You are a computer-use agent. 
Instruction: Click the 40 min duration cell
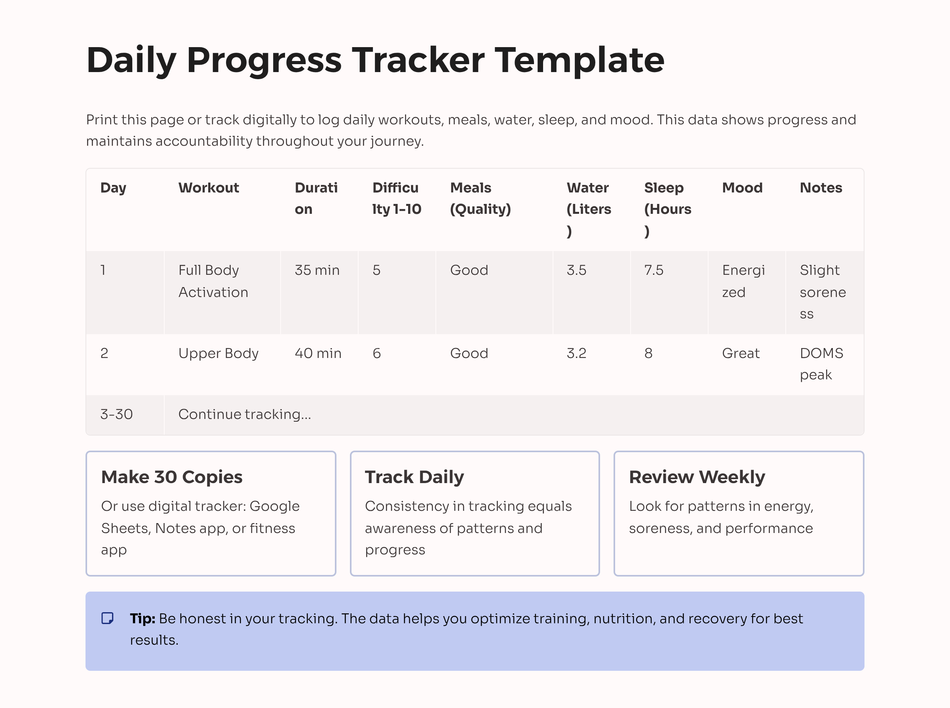(318, 353)
